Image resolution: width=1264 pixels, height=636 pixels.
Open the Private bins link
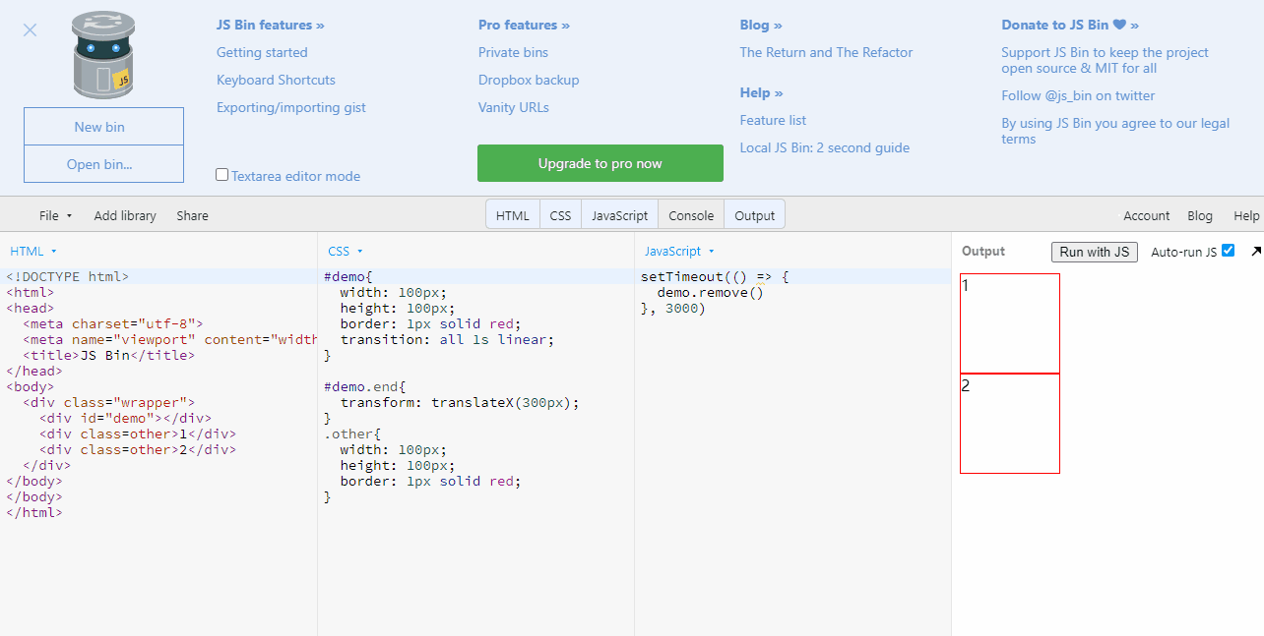(x=513, y=52)
